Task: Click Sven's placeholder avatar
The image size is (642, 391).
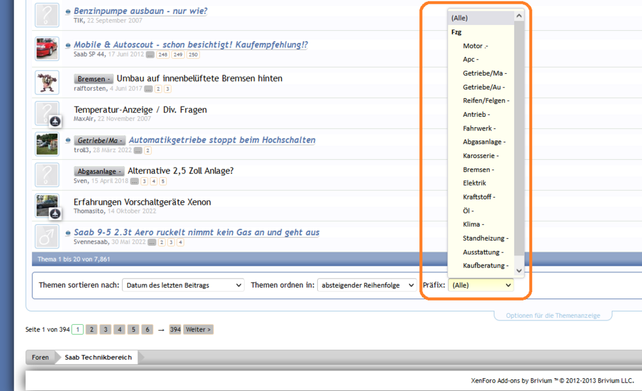Action: pos(47,175)
